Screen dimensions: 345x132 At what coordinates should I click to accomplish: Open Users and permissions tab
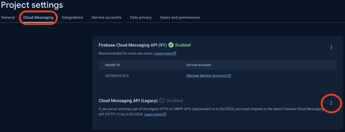tap(180, 17)
